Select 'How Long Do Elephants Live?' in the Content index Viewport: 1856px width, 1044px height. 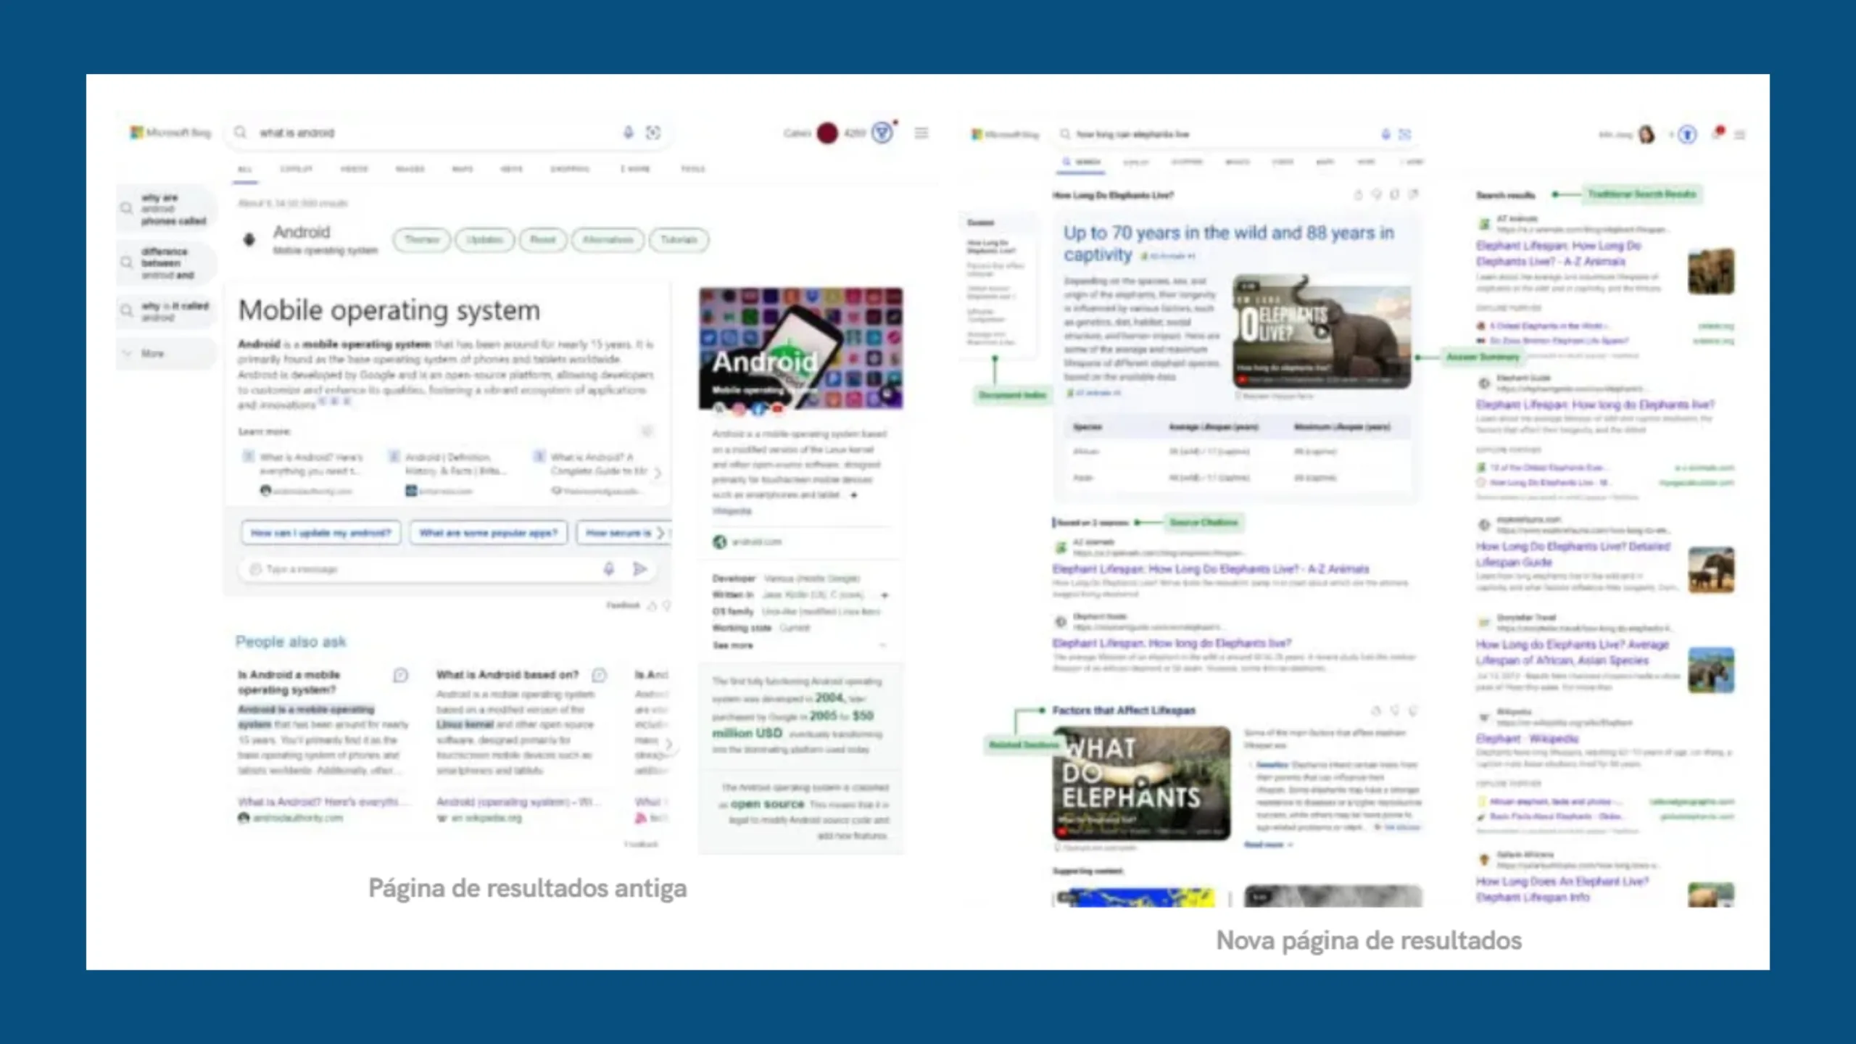(x=991, y=246)
